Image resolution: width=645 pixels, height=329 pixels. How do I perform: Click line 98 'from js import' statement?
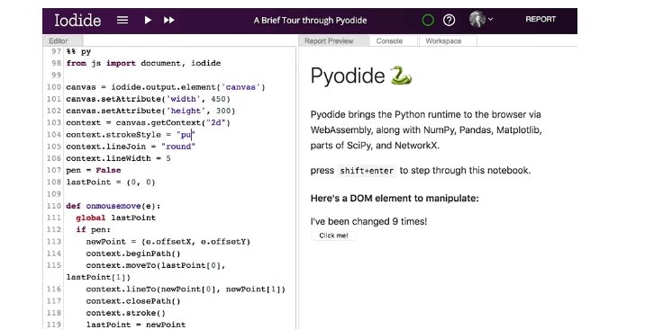tap(143, 63)
